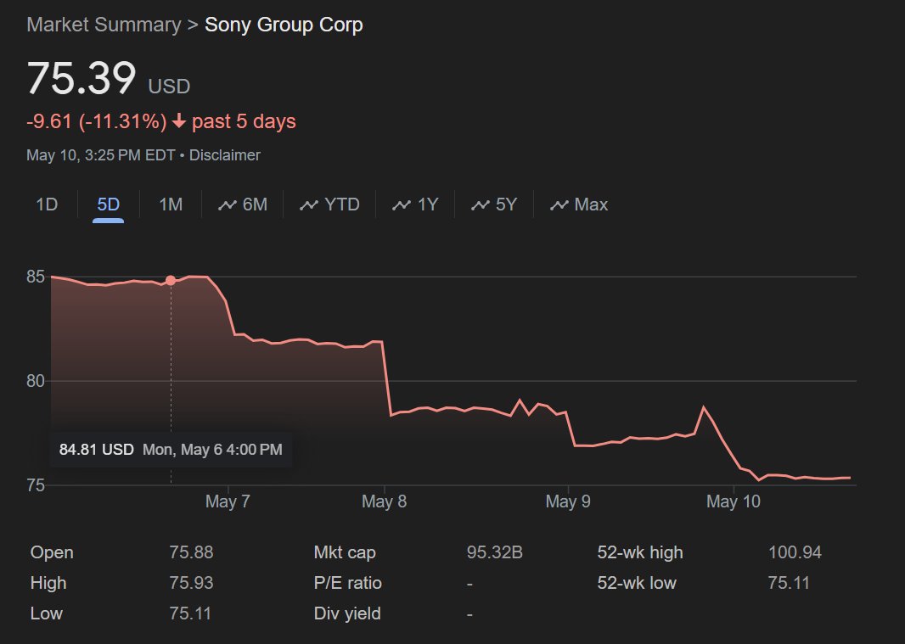
Task: Click the 52-wk low label
Action: pos(637,583)
